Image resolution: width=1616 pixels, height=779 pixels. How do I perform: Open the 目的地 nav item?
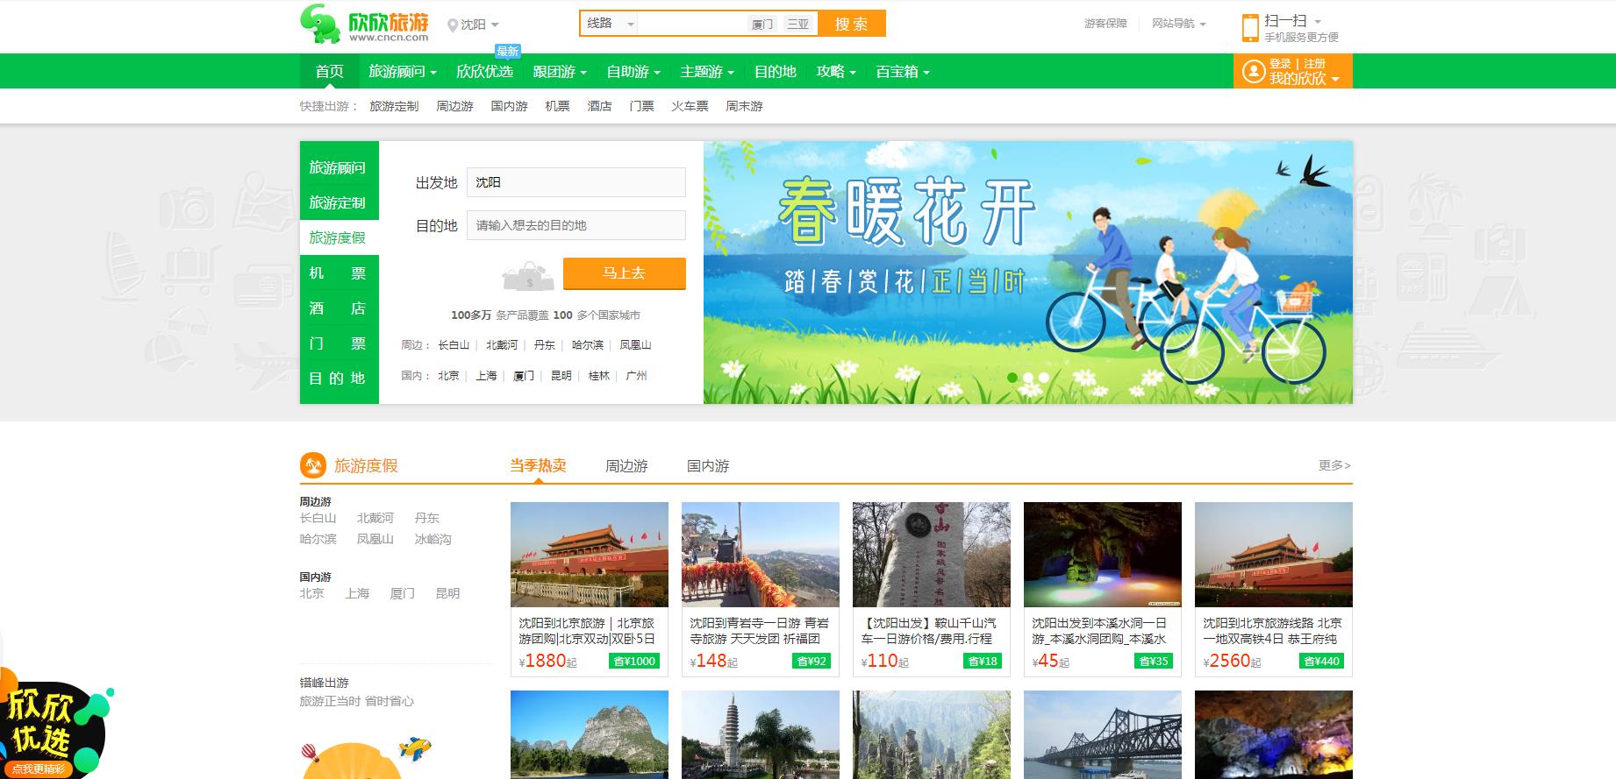click(776, 71)
